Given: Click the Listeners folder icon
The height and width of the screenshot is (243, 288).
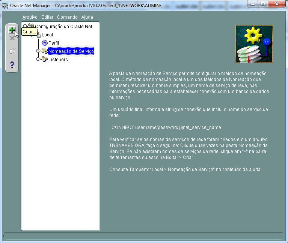Looking at the screenshot, I should click(45, 59).
